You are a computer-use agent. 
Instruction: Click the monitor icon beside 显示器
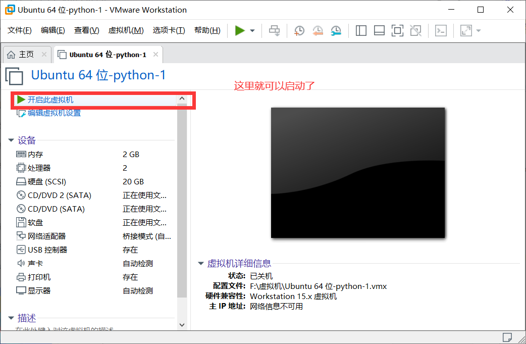pyautogui.click(x=21, y=290)
